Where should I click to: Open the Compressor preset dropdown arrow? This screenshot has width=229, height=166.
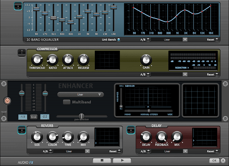185,75
